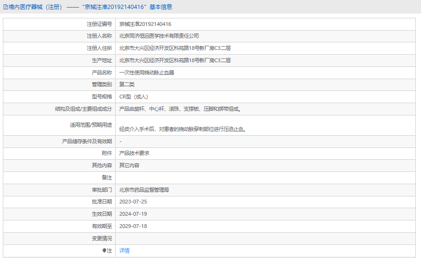Click the document icon beside the page title
Screen dimensions: 421x260
tap(5, 7)
